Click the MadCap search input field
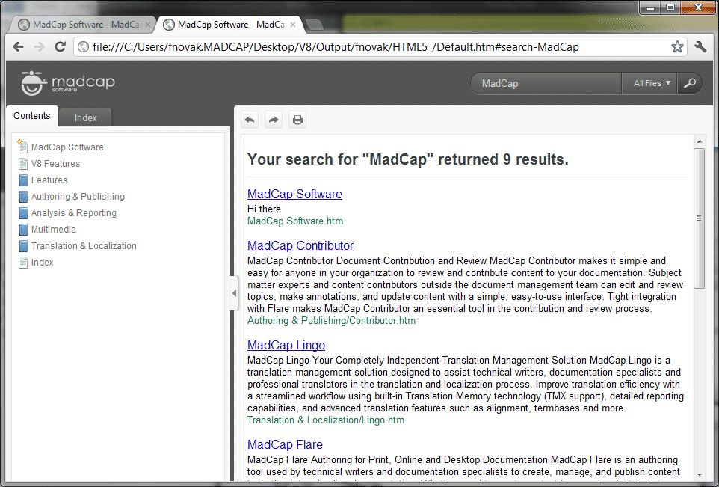Screen dimensions: 719x487 coord(546,83)
